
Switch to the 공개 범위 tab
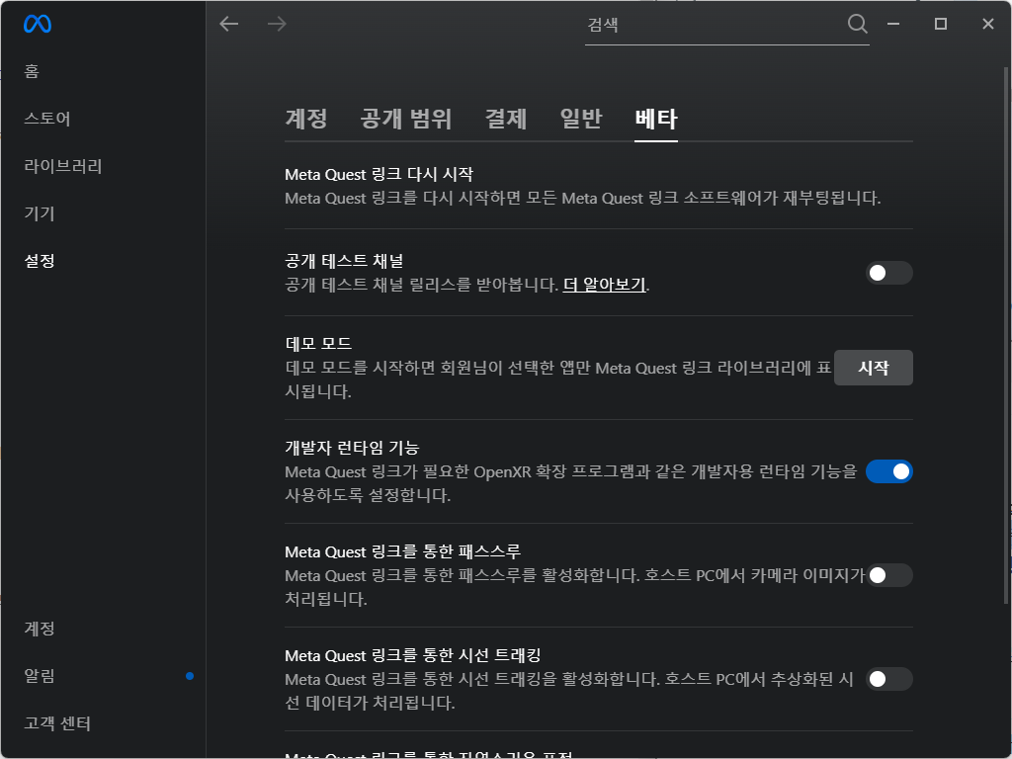406,119
